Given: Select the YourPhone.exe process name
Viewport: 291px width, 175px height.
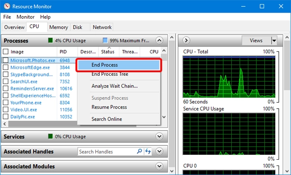Looking at the screenshot, I should click(26, 103).
